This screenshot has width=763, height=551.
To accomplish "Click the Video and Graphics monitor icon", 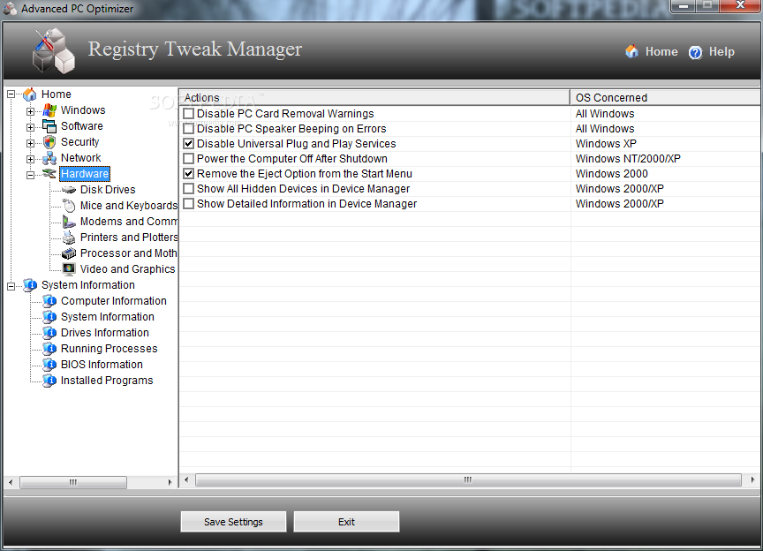I will 69,269.
